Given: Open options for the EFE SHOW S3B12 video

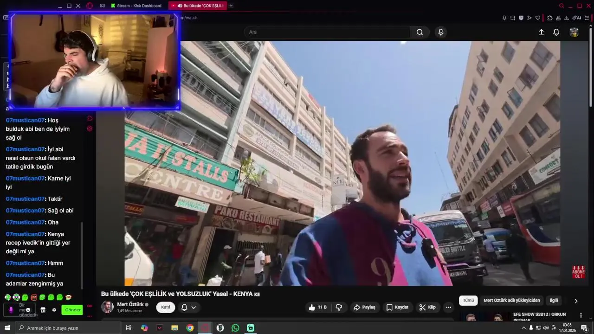Looking at the screenshot, I should click(x=581, y=315).
